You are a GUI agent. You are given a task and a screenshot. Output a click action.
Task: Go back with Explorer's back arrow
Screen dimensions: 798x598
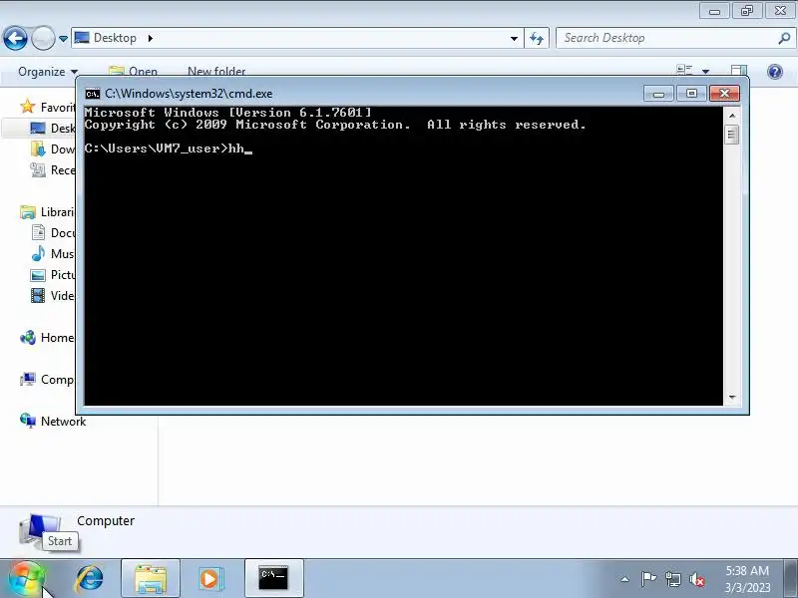tap(15, 38)
